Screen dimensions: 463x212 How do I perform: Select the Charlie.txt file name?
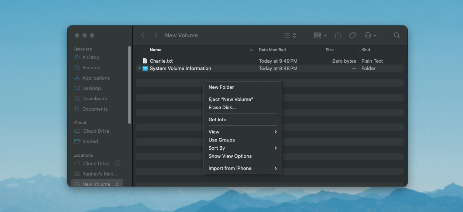click(161, 61)
